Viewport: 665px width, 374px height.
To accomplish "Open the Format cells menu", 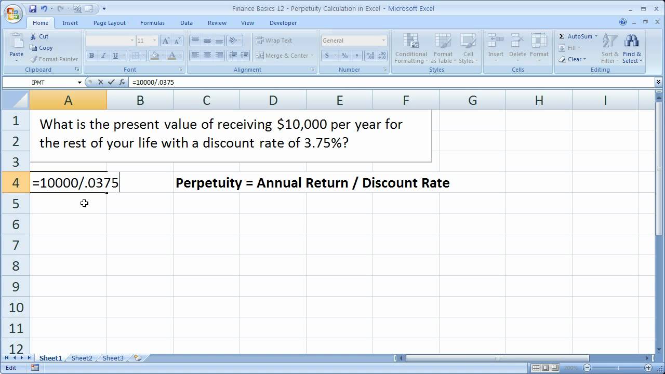I will [x=539, y=48].
